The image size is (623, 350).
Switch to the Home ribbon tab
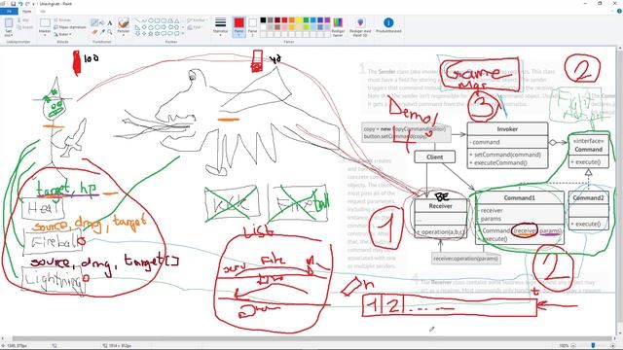(26, 11)
